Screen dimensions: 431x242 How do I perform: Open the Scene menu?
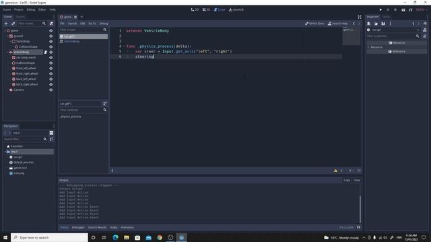7,9
